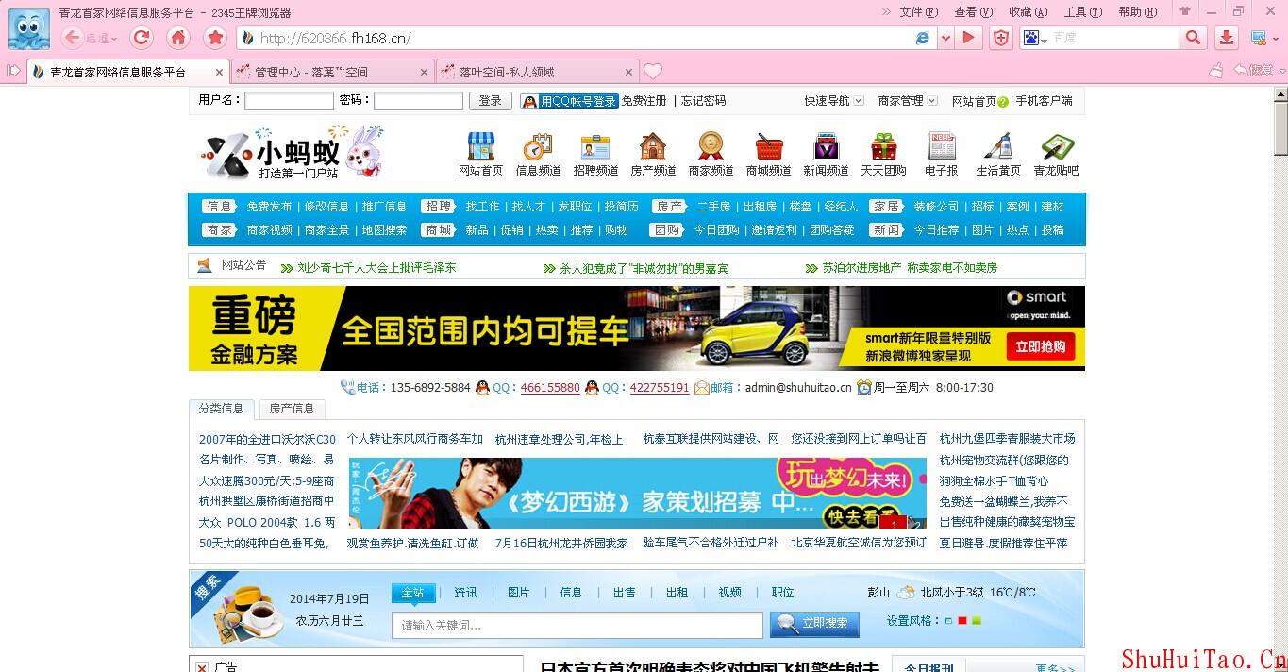Expand the 商家管理 dropdown

coord(905,100)
